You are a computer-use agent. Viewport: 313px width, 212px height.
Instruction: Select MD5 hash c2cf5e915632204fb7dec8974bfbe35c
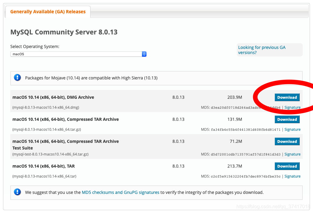point(246,176)
